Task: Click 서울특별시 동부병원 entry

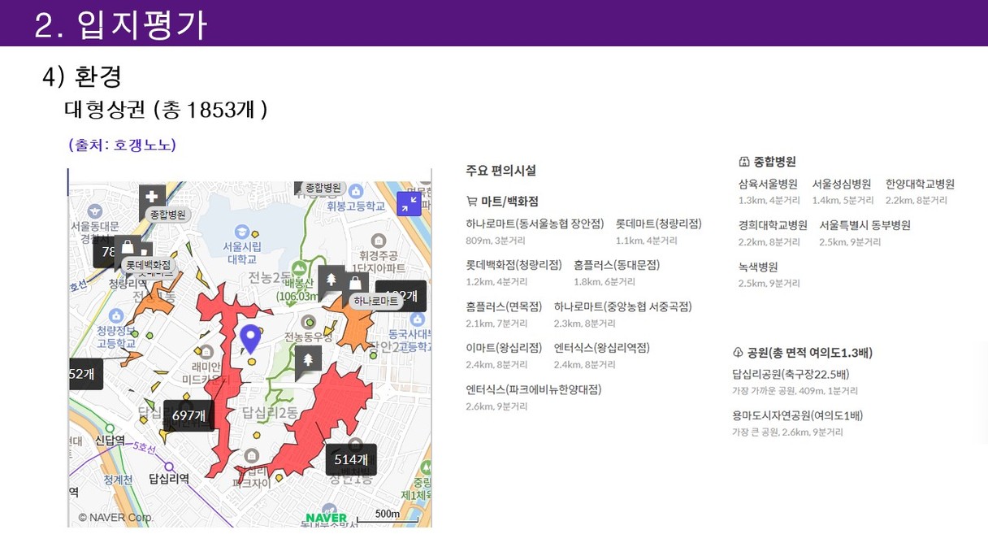Action: pyautogui.click(x=865, y=225)
